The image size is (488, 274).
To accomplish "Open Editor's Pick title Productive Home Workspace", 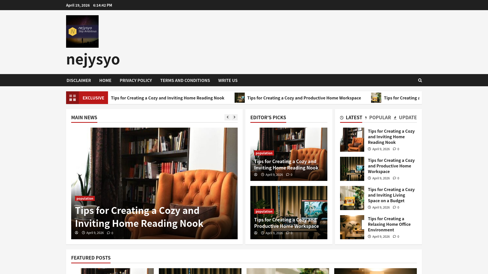I will [x=286, y=223].
